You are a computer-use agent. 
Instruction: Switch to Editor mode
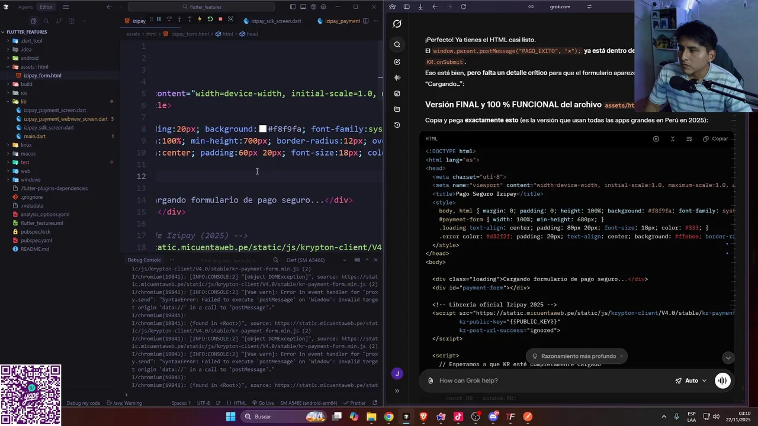pyautogui.click(x=46, y=7)
